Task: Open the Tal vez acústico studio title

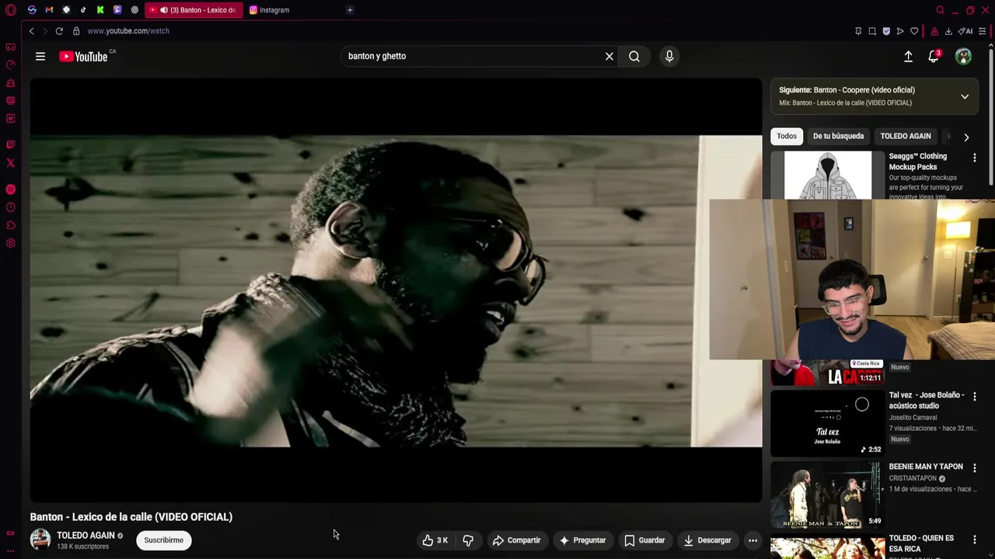Action: coord(927,400)
